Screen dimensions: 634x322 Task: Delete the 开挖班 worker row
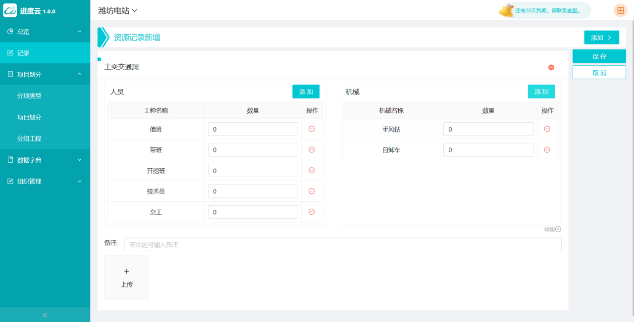(312, 170)
